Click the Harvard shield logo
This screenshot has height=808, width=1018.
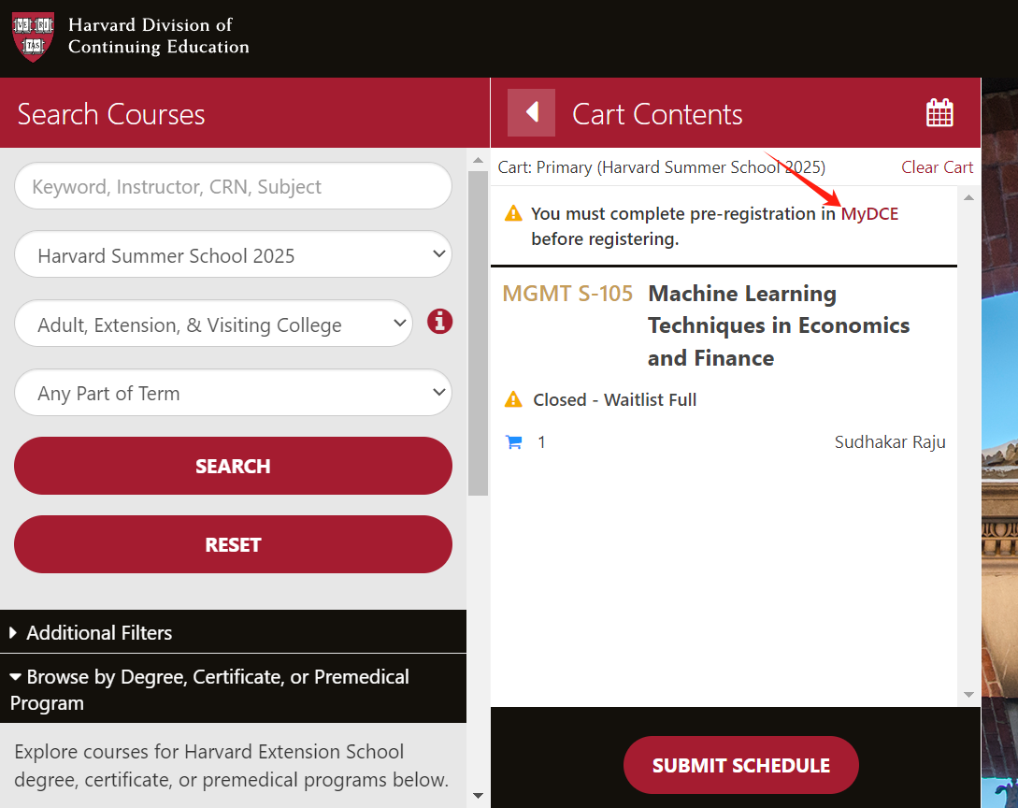[33, 37]
